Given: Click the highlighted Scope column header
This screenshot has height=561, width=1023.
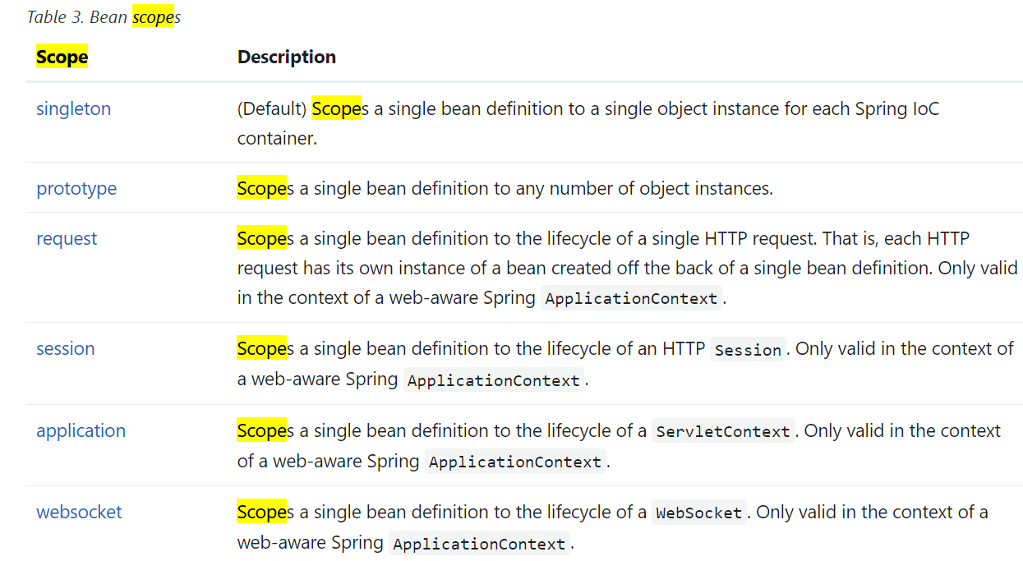Looking at the screenshot, I should click(62, 57).
